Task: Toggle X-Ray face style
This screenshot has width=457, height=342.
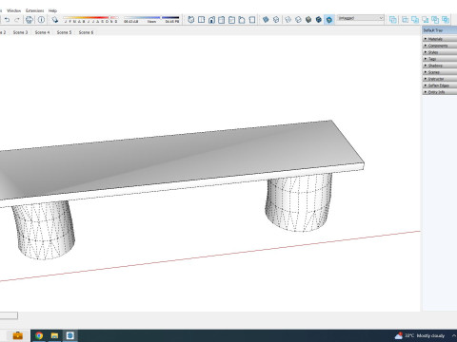Action: (x=266, y=20)
